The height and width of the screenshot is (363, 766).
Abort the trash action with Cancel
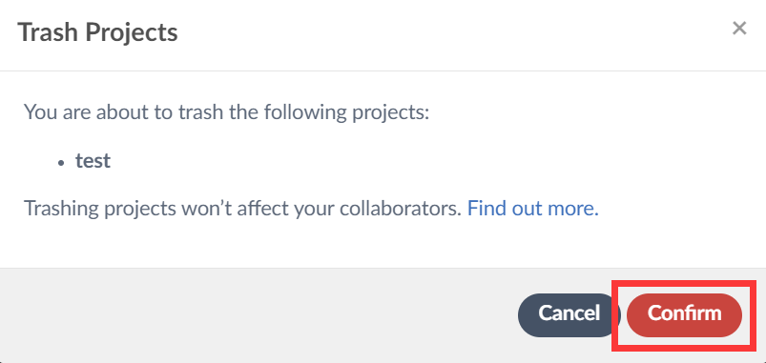pyautogui.click(x=569, y=314)
